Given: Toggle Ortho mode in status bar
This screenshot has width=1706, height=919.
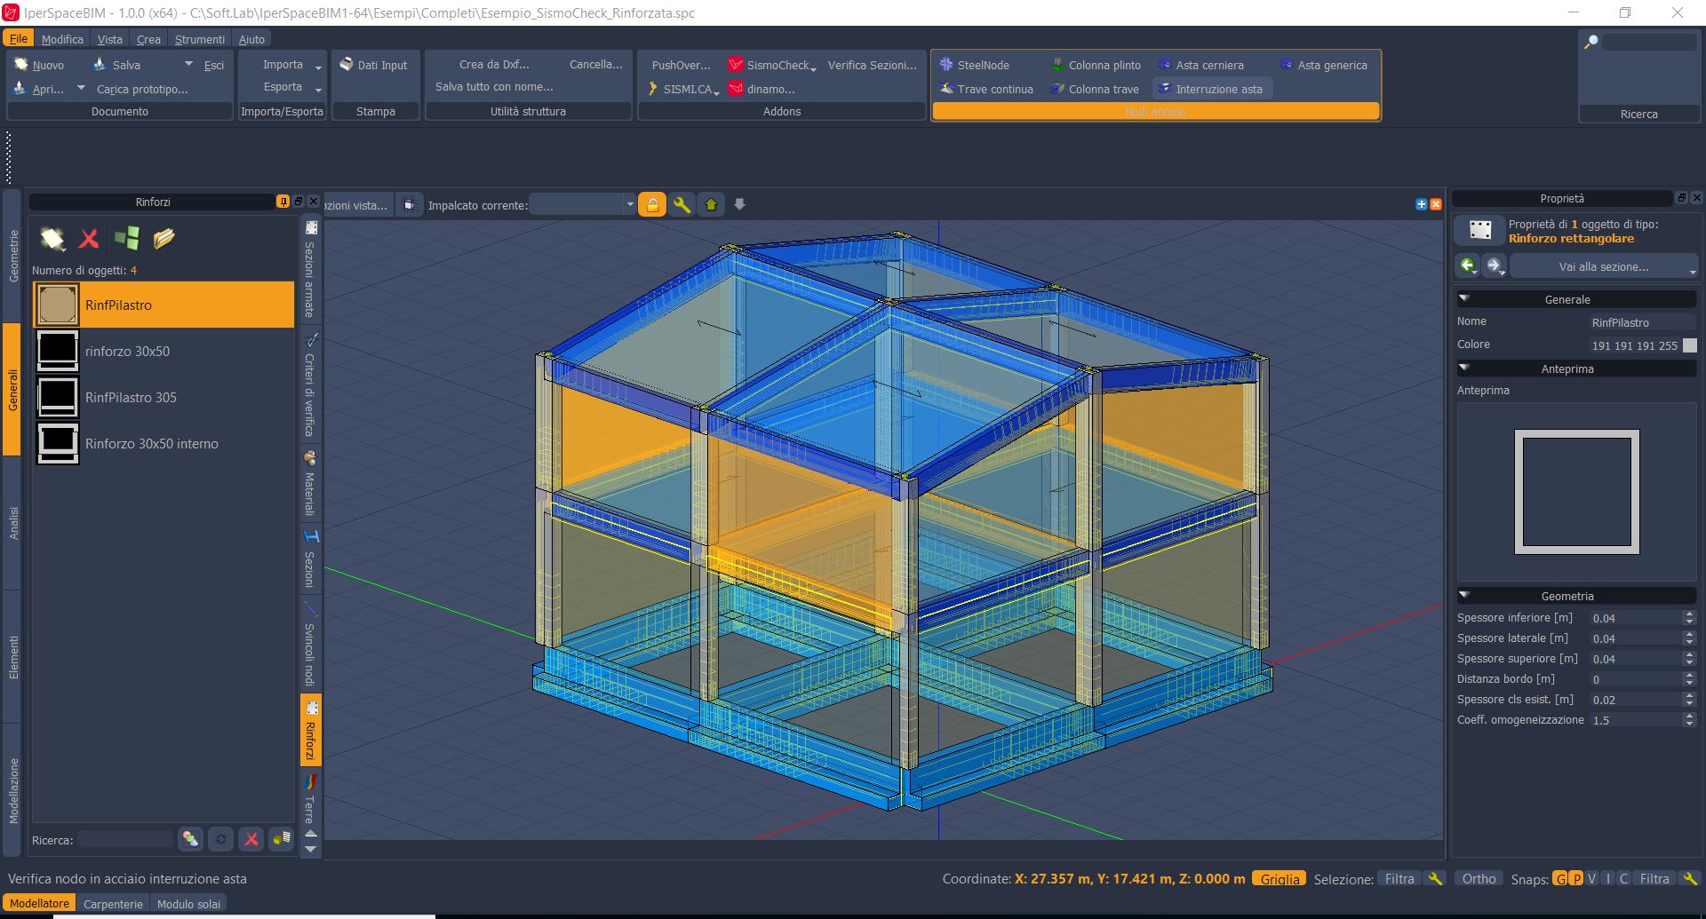Looking at the screenshot, I should [1479, 879].
